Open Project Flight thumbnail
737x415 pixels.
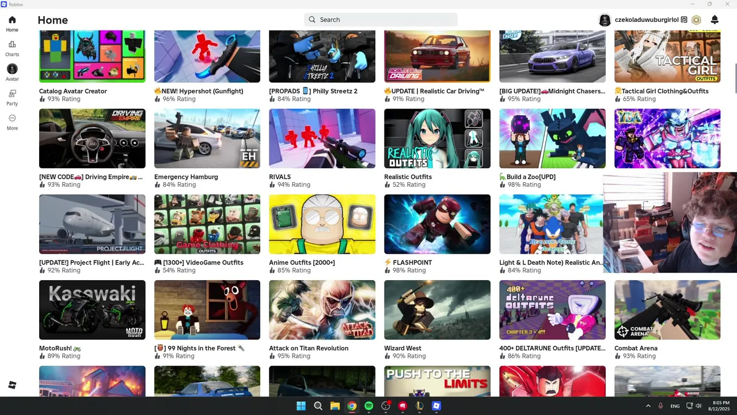pos(92,224)
